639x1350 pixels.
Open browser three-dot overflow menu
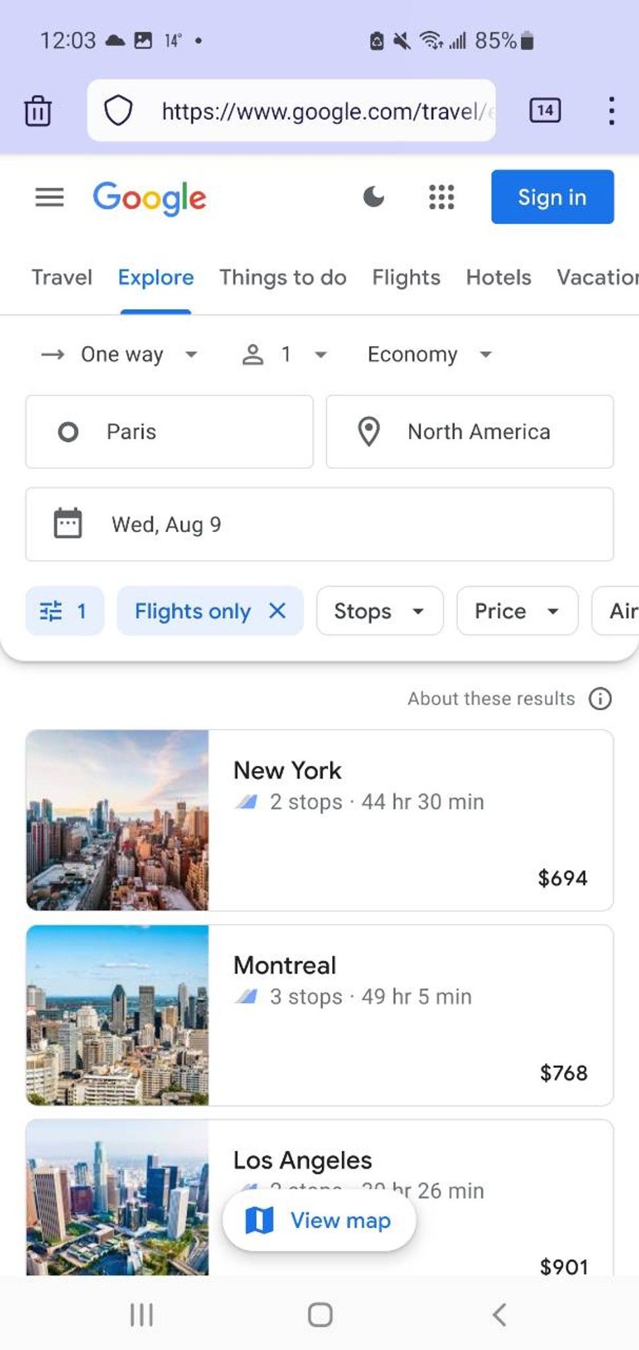(x=612, y=111)
